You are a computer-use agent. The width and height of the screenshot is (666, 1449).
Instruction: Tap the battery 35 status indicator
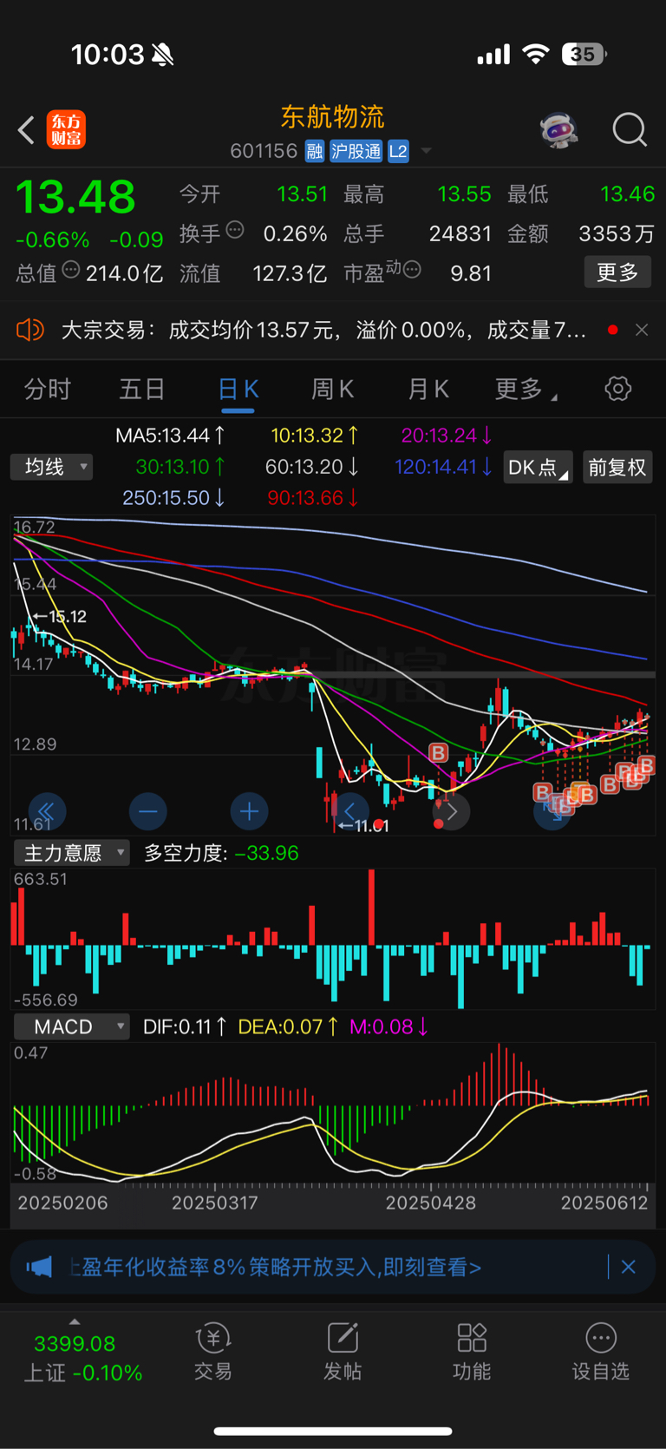584,55
